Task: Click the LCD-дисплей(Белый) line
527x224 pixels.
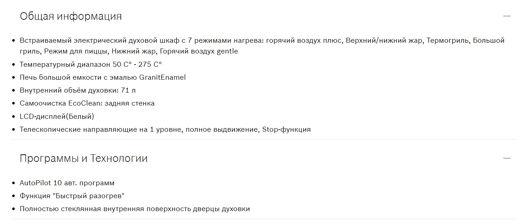Action: point(57,116)
